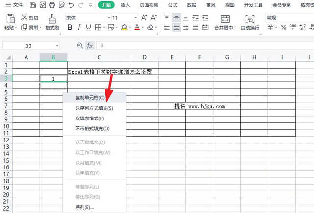Open the 粘贴 dropdown arrow
This screenshot has width=314, height=213.
(16, 28)
